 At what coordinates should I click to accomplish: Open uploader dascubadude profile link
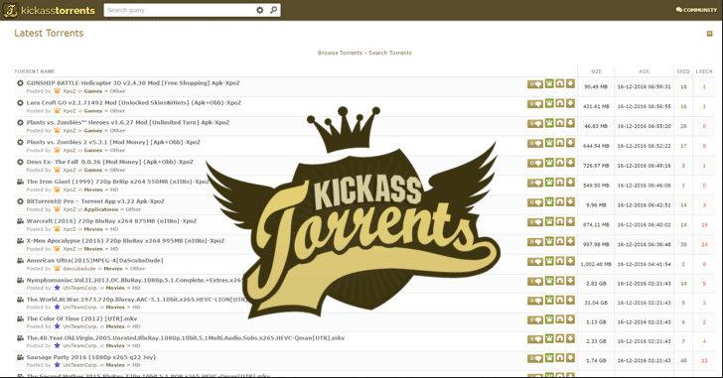click(x=79, y=269)
